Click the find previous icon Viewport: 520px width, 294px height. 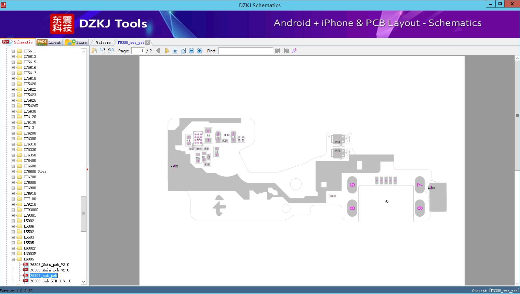point(278,51)
